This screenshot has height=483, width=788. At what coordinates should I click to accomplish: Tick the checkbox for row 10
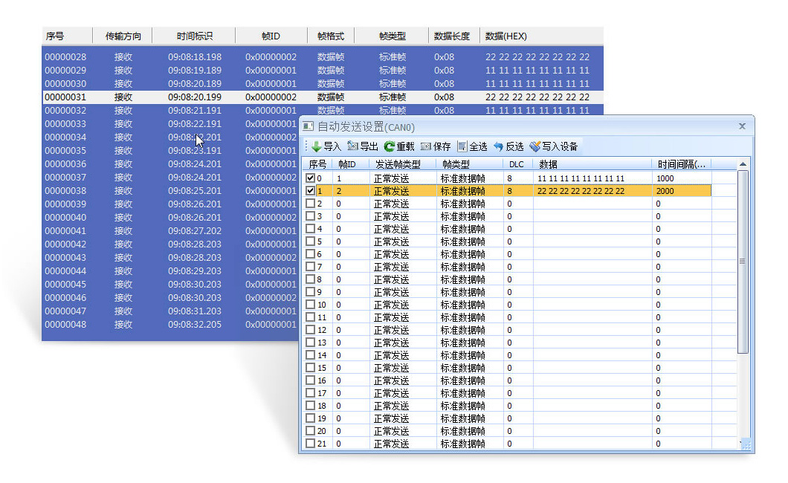click(311, 305)
